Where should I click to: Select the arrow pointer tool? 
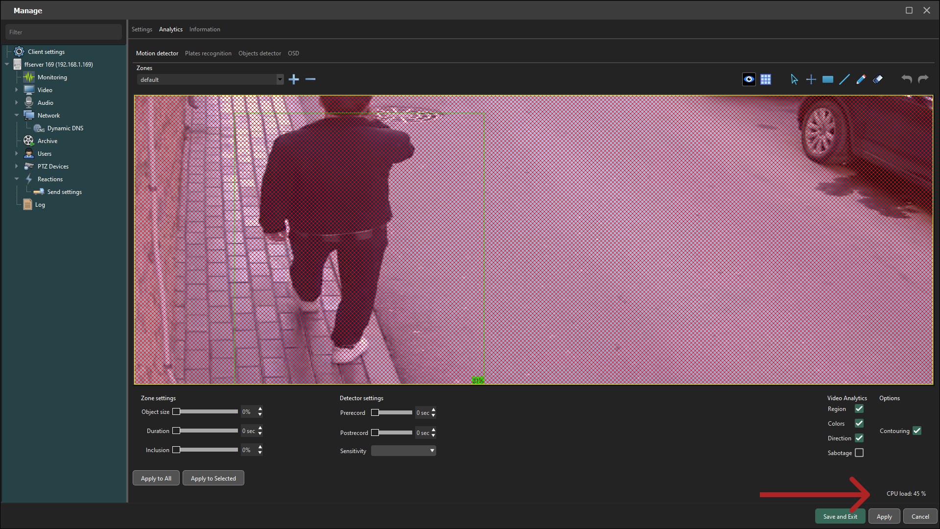click(794, 79)
